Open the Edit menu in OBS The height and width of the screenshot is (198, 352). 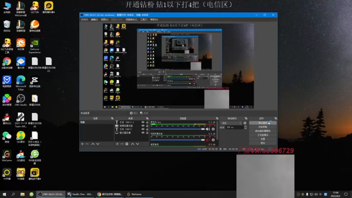pyautogui.click(x=94, y=19)
